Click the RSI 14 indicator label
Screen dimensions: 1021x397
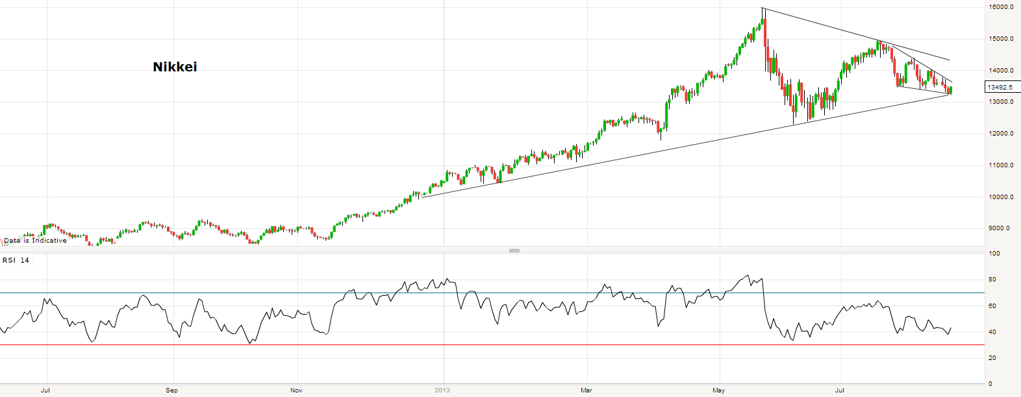tap(16, 260)
